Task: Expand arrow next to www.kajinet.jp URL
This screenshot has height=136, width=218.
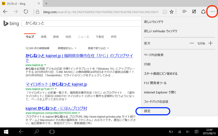Action: 45,65
